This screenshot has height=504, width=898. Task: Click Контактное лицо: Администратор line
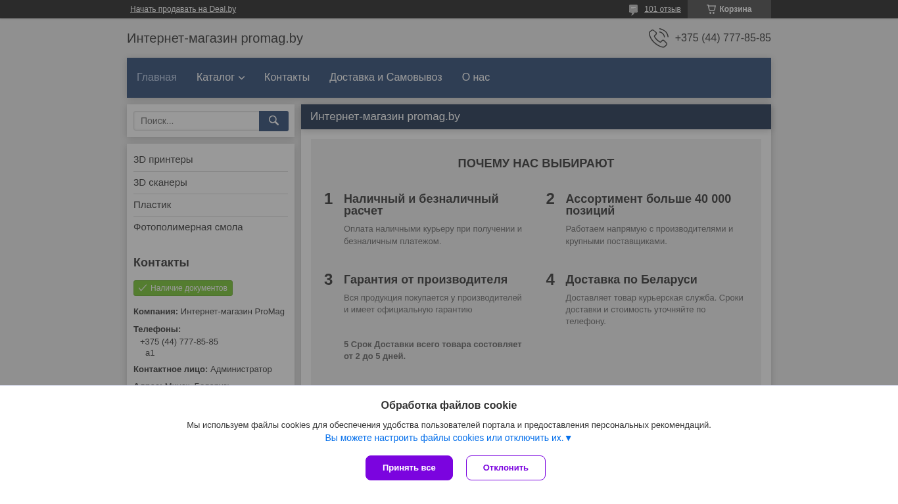[x=202, y=369]
